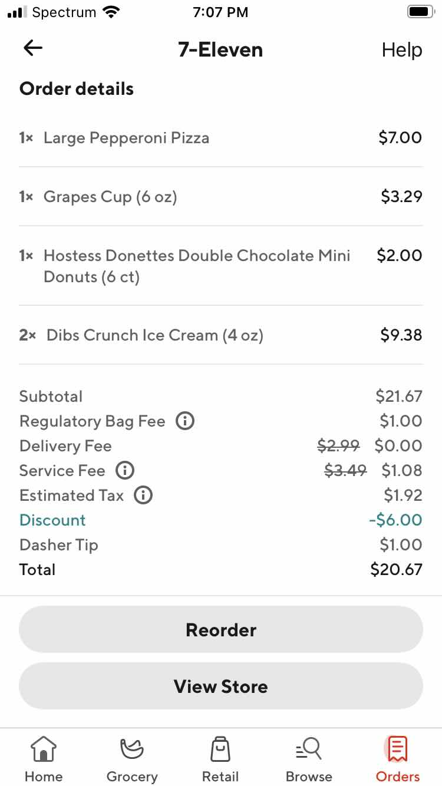Tap the View Store button
Screen dimensions: 442x786
point(221,686)
